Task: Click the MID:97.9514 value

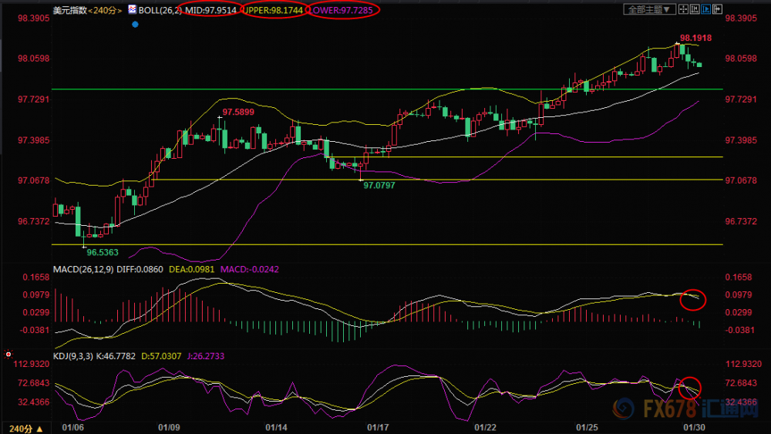Action: 210,10
